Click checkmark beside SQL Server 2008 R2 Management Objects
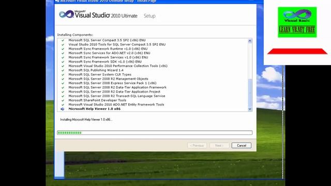The image size is (331, 186). point(63,79)
